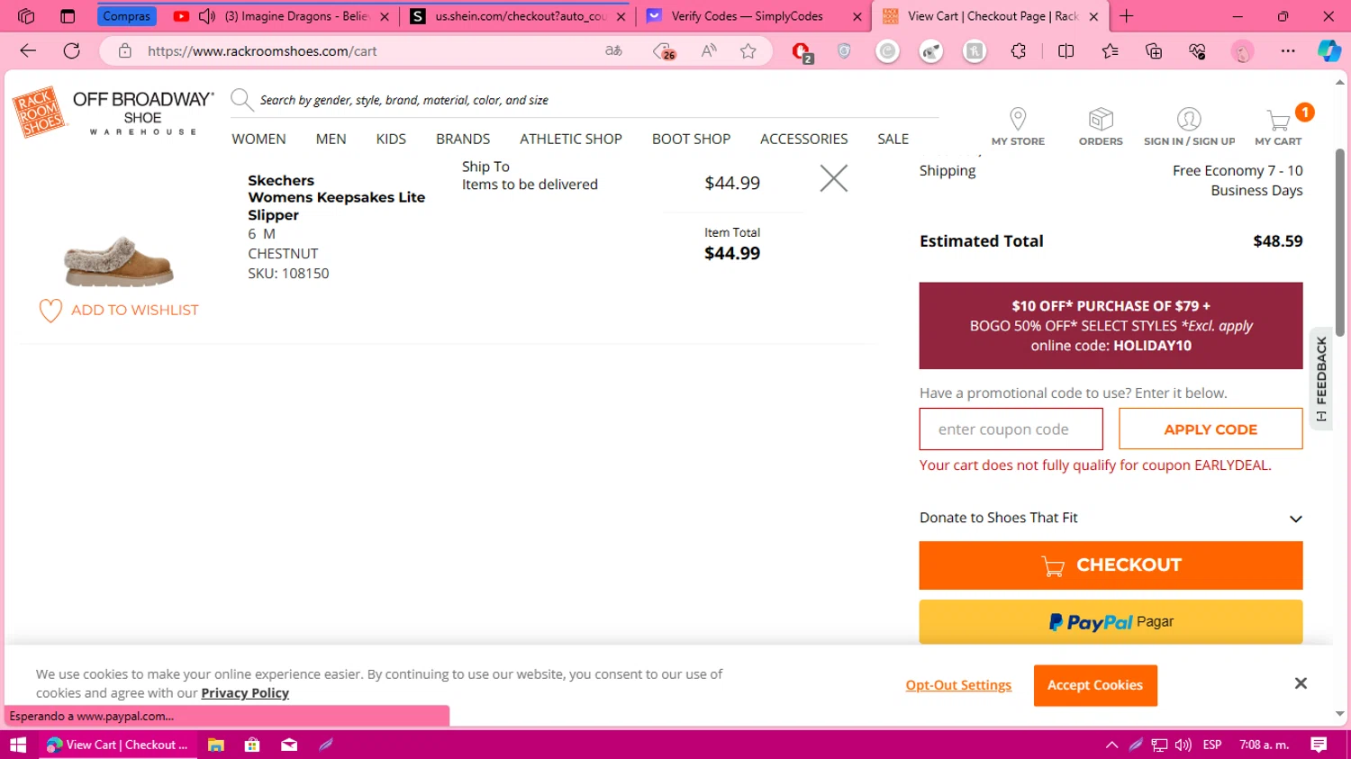
Task: Open the Copilot sidebar icon
Action: click(1329, 51)
